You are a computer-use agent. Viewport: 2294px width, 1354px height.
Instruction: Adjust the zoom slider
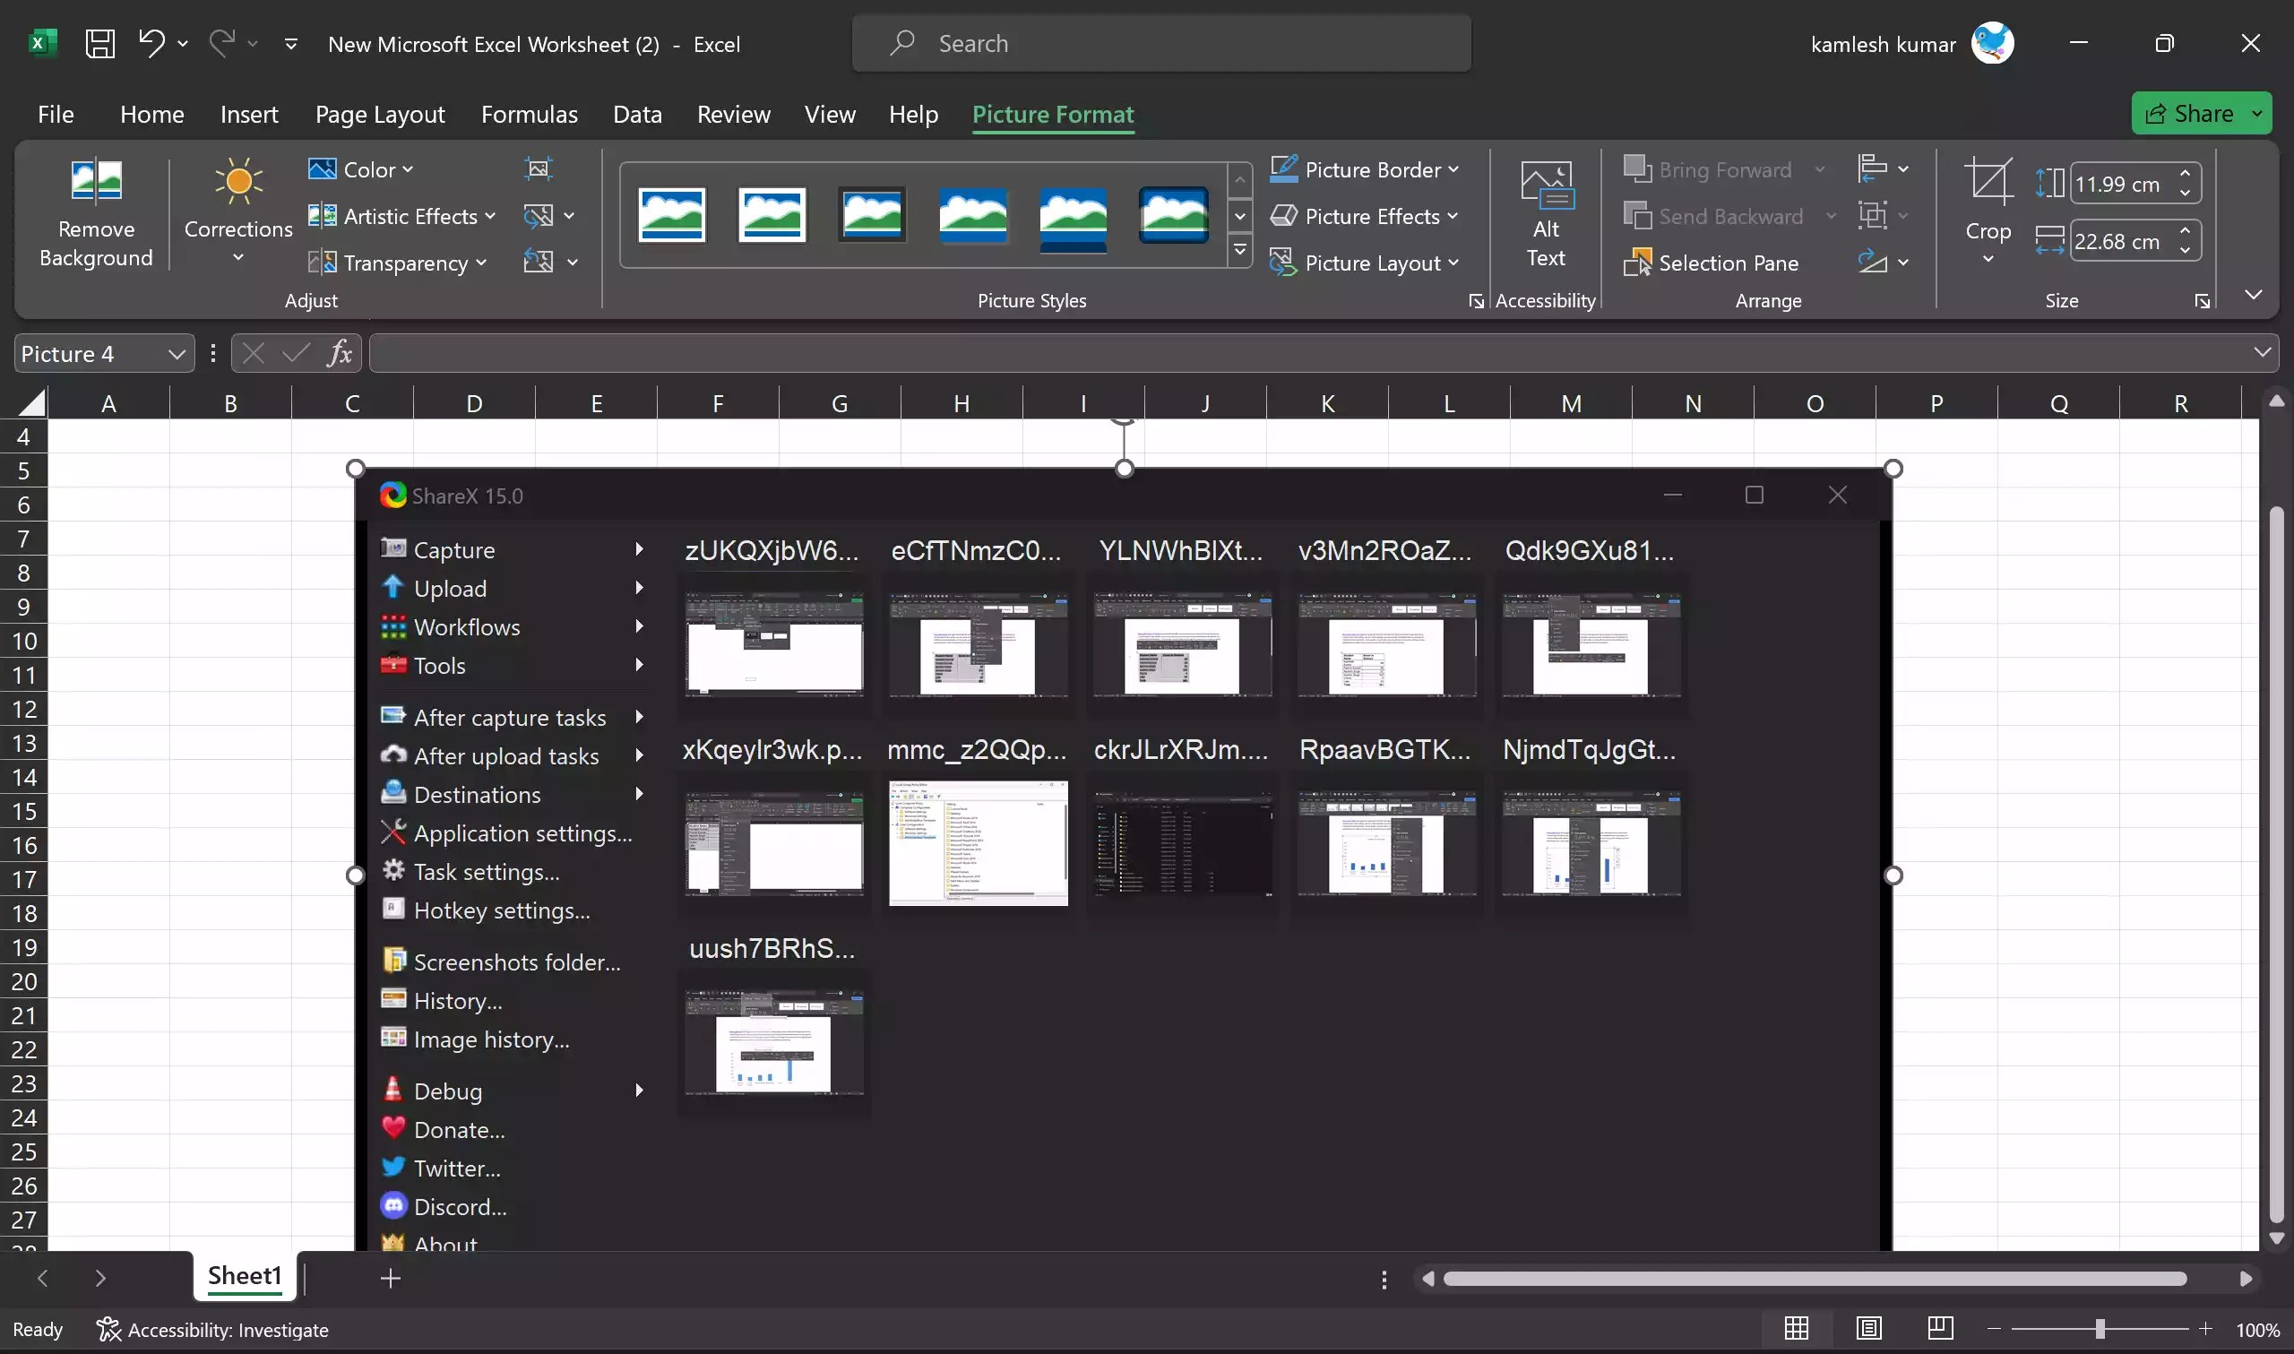tap(2100, 1330)
